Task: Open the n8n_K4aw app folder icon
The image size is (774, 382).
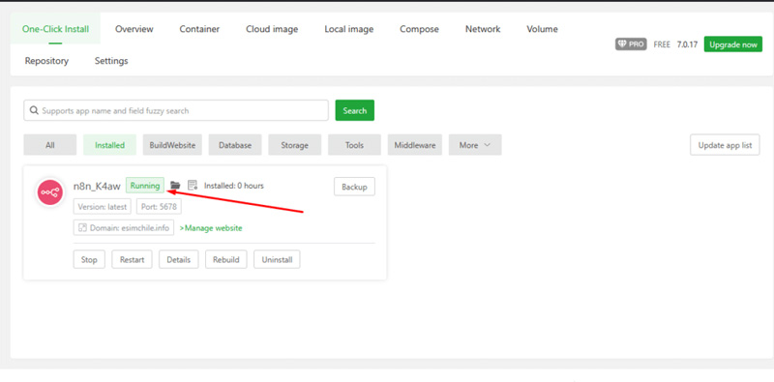Action: (175, 186)
